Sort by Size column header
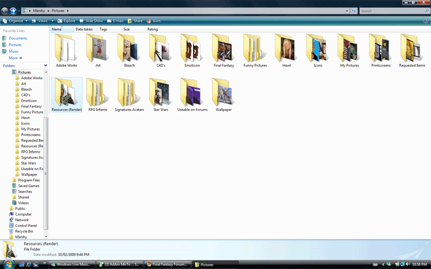Viewport: 431px width, 269px height. tap(134, 29)
